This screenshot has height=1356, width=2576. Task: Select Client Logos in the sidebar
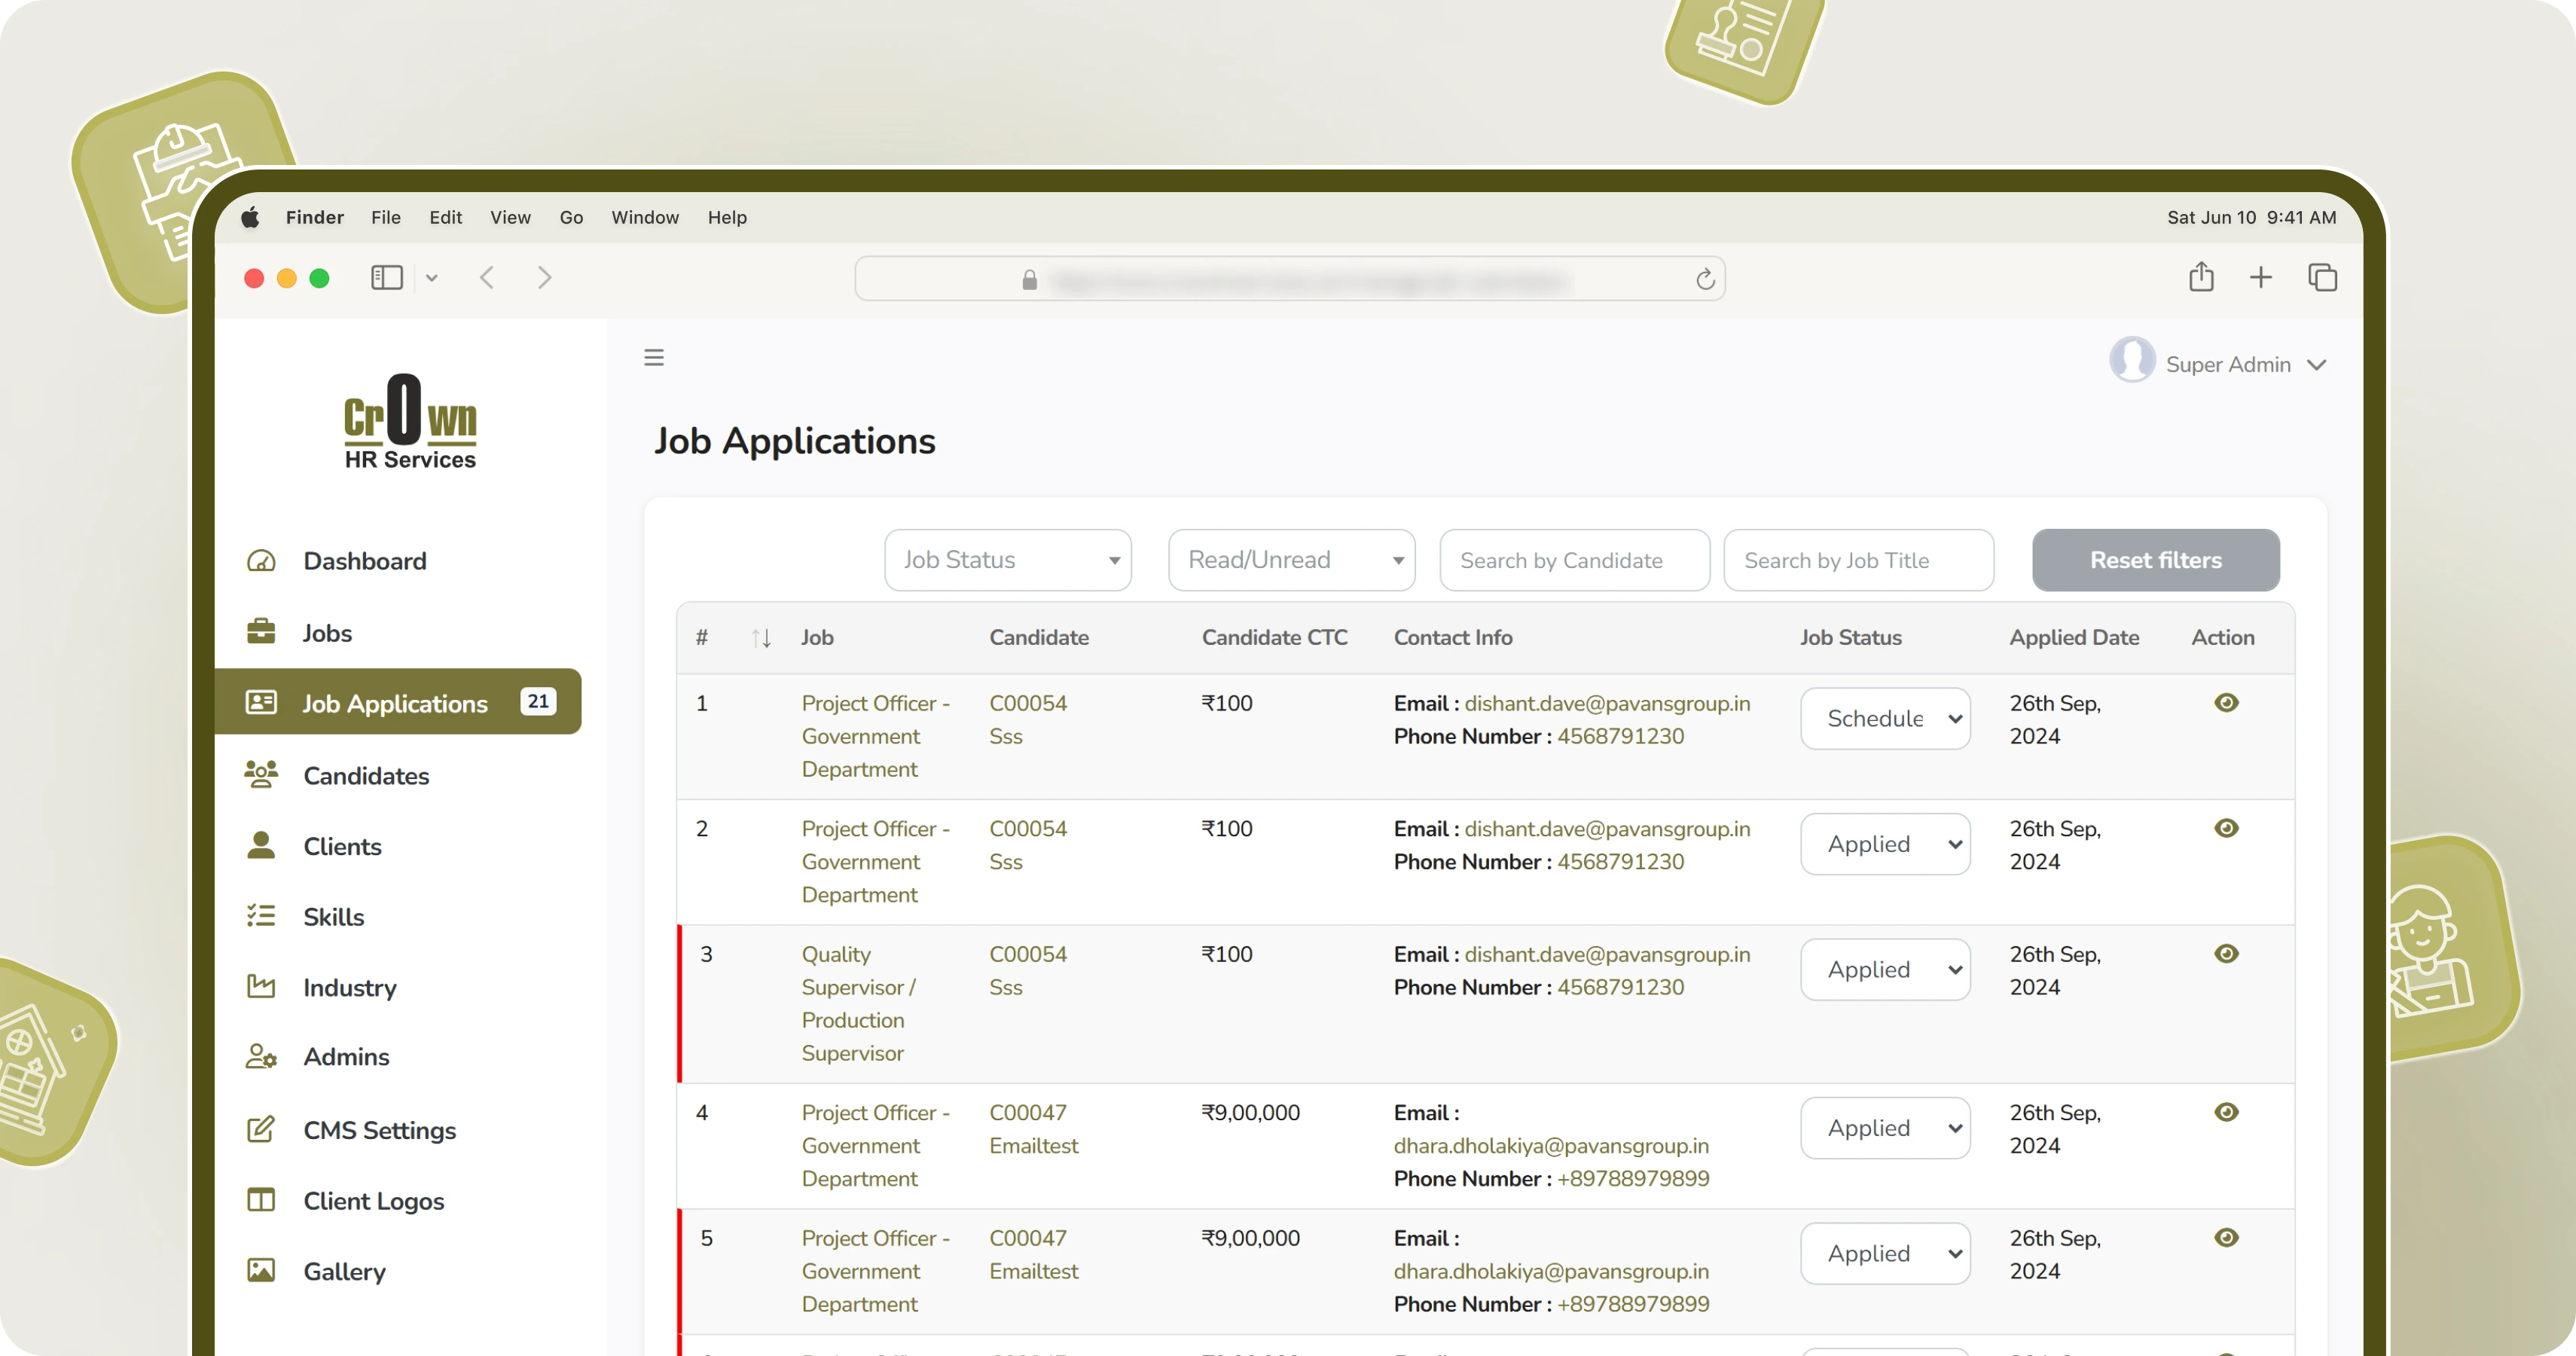click(373, 1201)
